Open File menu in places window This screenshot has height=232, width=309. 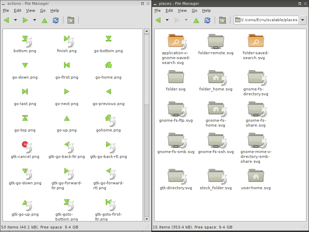(x=157, y=11)
